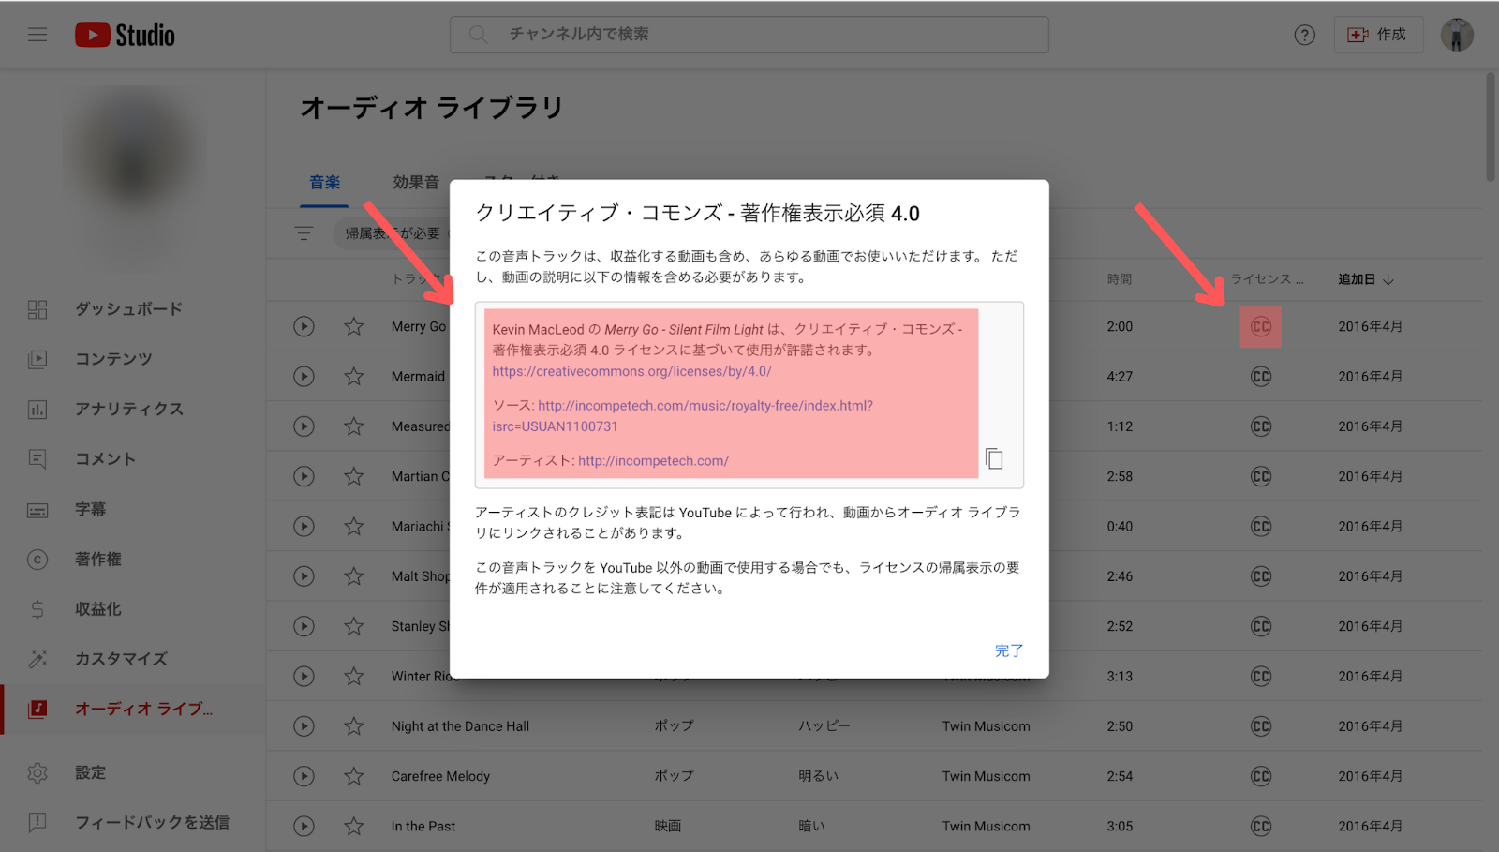Switch to the 効果音 tab

click(x=416, y=183)
